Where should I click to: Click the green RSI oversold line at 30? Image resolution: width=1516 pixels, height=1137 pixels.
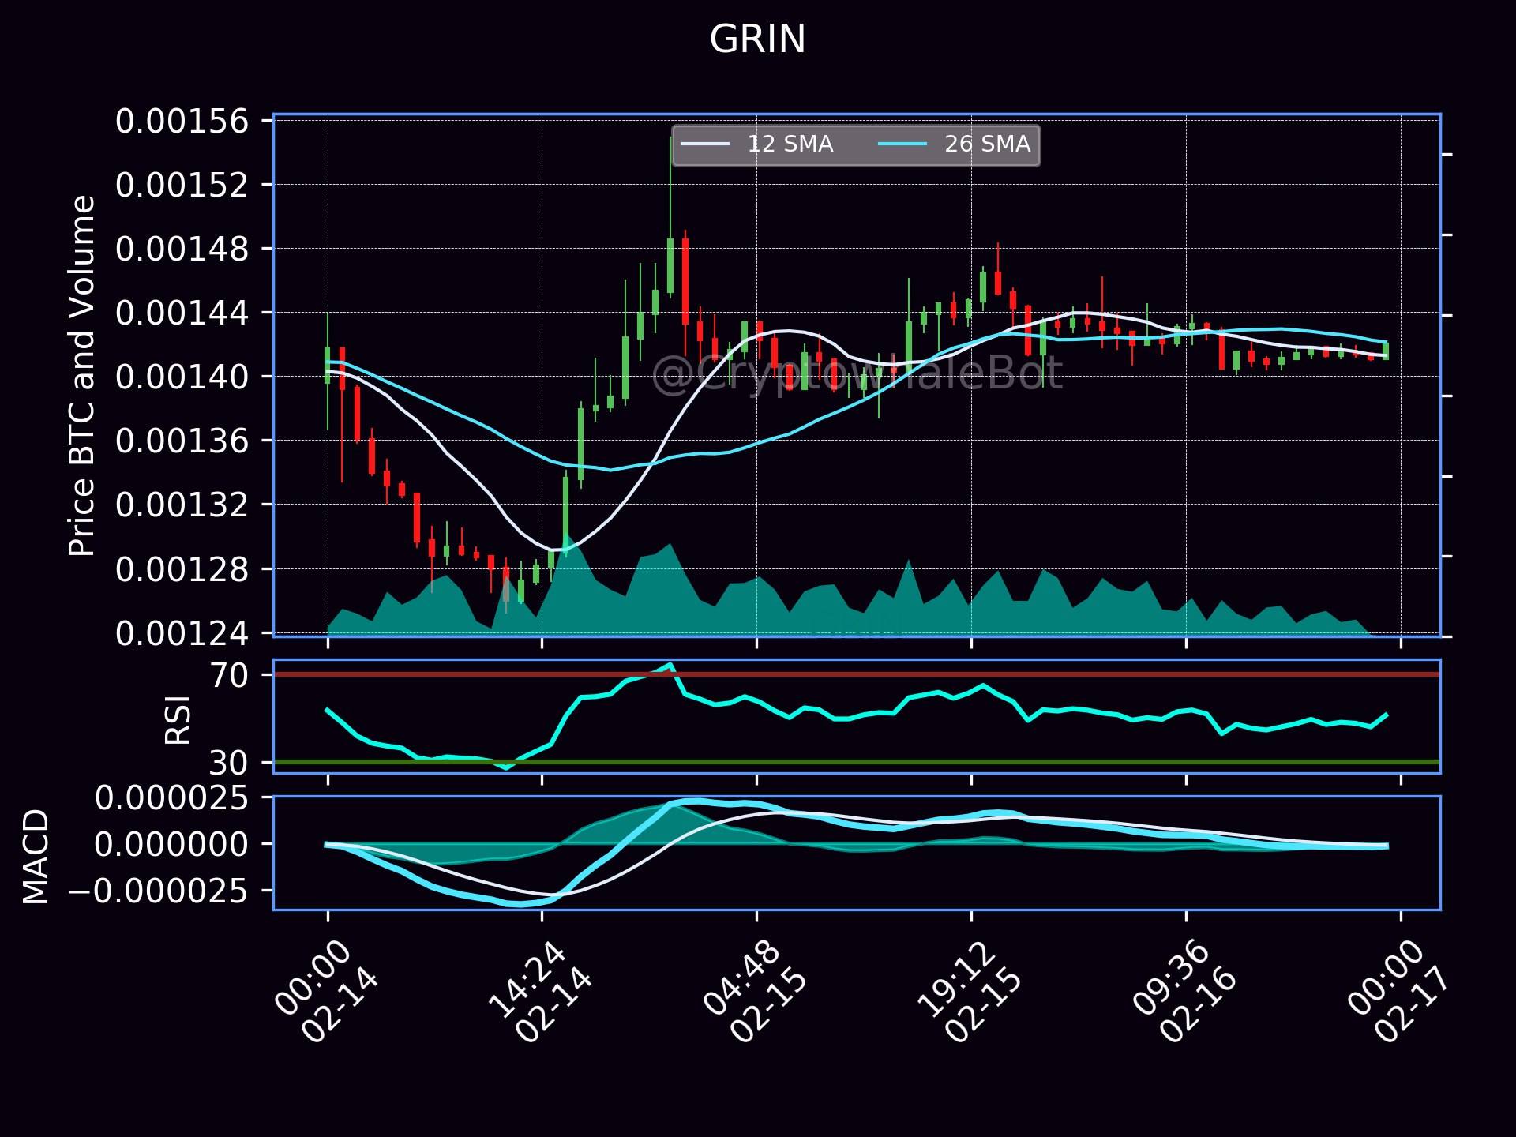point(857,762)
